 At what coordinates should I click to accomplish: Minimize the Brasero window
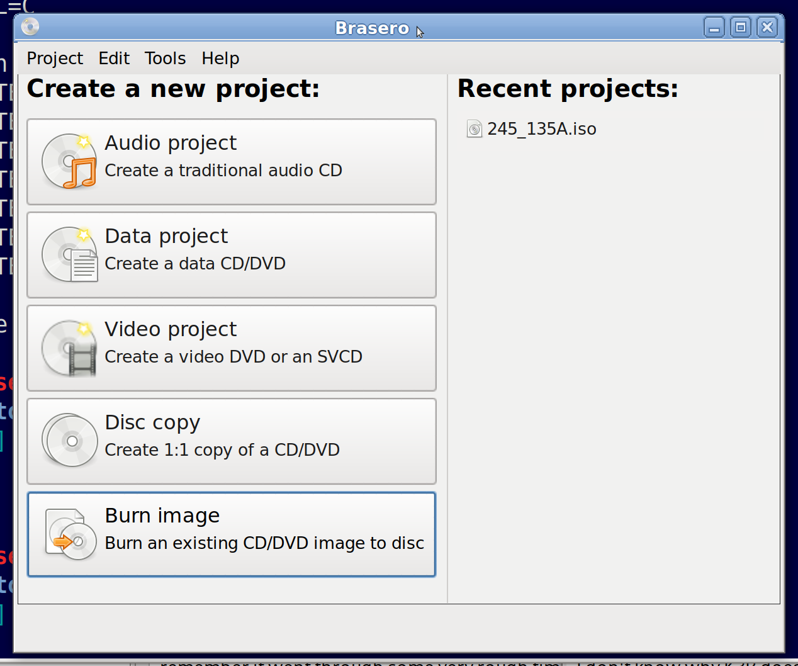[714, 28]
